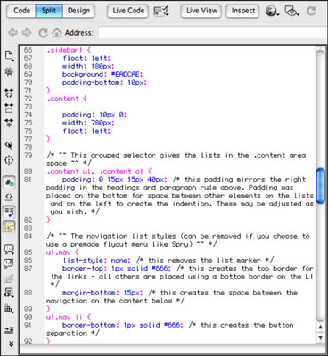Click the '.content ul, .content ol {' selector
Image resolution: width=328 pixels, height=356 pixels.
[99, 171]
